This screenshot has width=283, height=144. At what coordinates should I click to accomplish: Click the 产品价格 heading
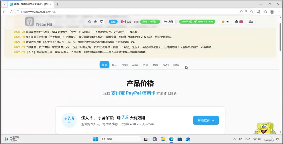pos(140,84)
